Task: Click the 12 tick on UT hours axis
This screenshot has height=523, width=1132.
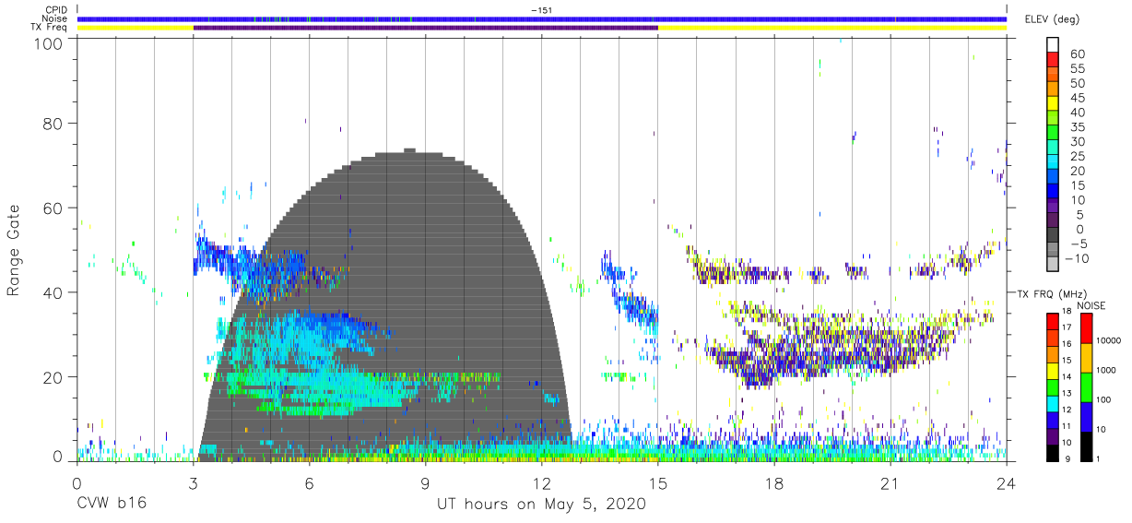Action: tap(542, 484)
